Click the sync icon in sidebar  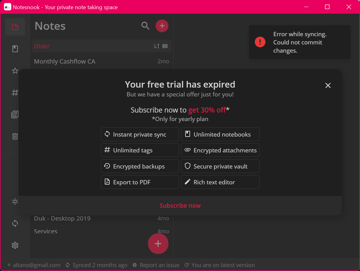(x=15, y=223)
